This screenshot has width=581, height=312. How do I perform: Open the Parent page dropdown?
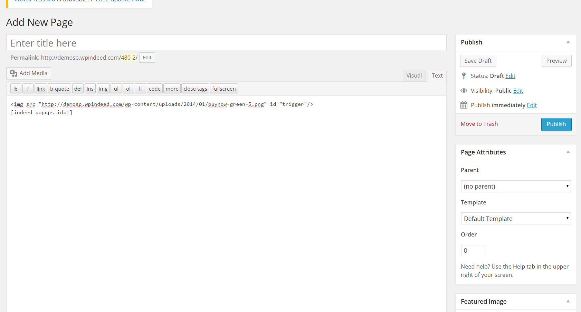tap(516, 187)
